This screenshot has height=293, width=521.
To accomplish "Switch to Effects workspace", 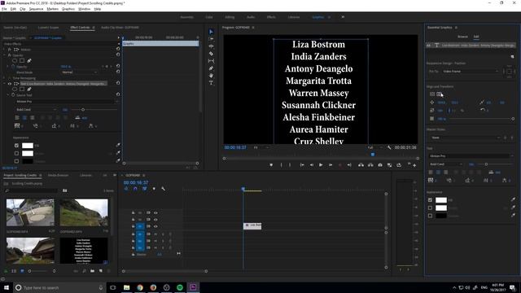I will pos(271,17).
